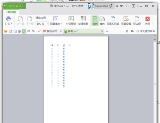Select portrait orientation (纵向)

coord(95,21)
